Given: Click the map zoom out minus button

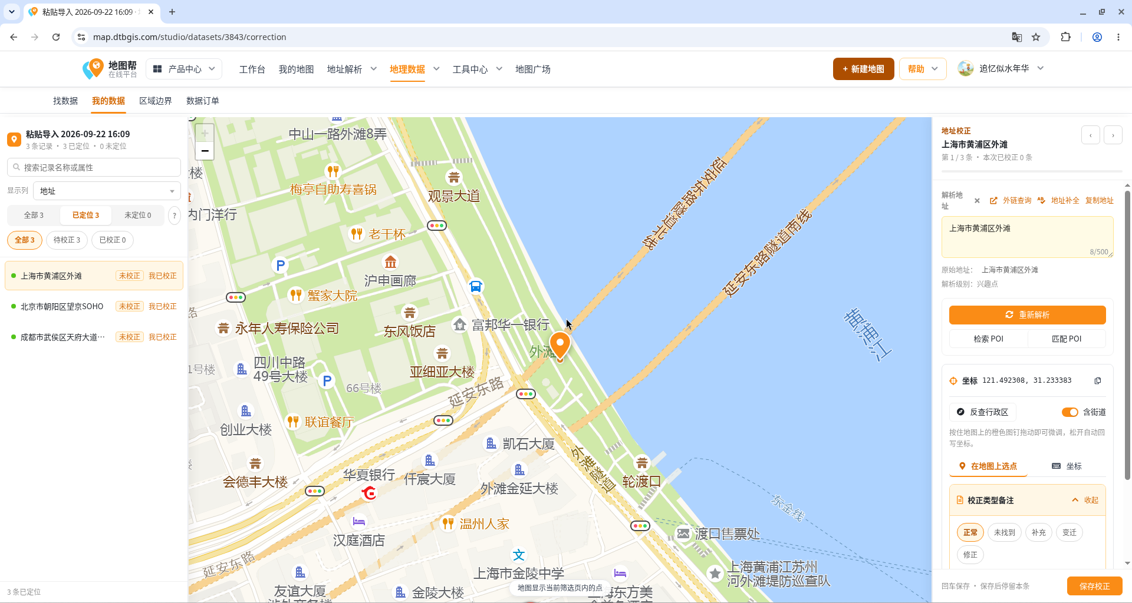Looking at the screenshot, I should (205, 151).
